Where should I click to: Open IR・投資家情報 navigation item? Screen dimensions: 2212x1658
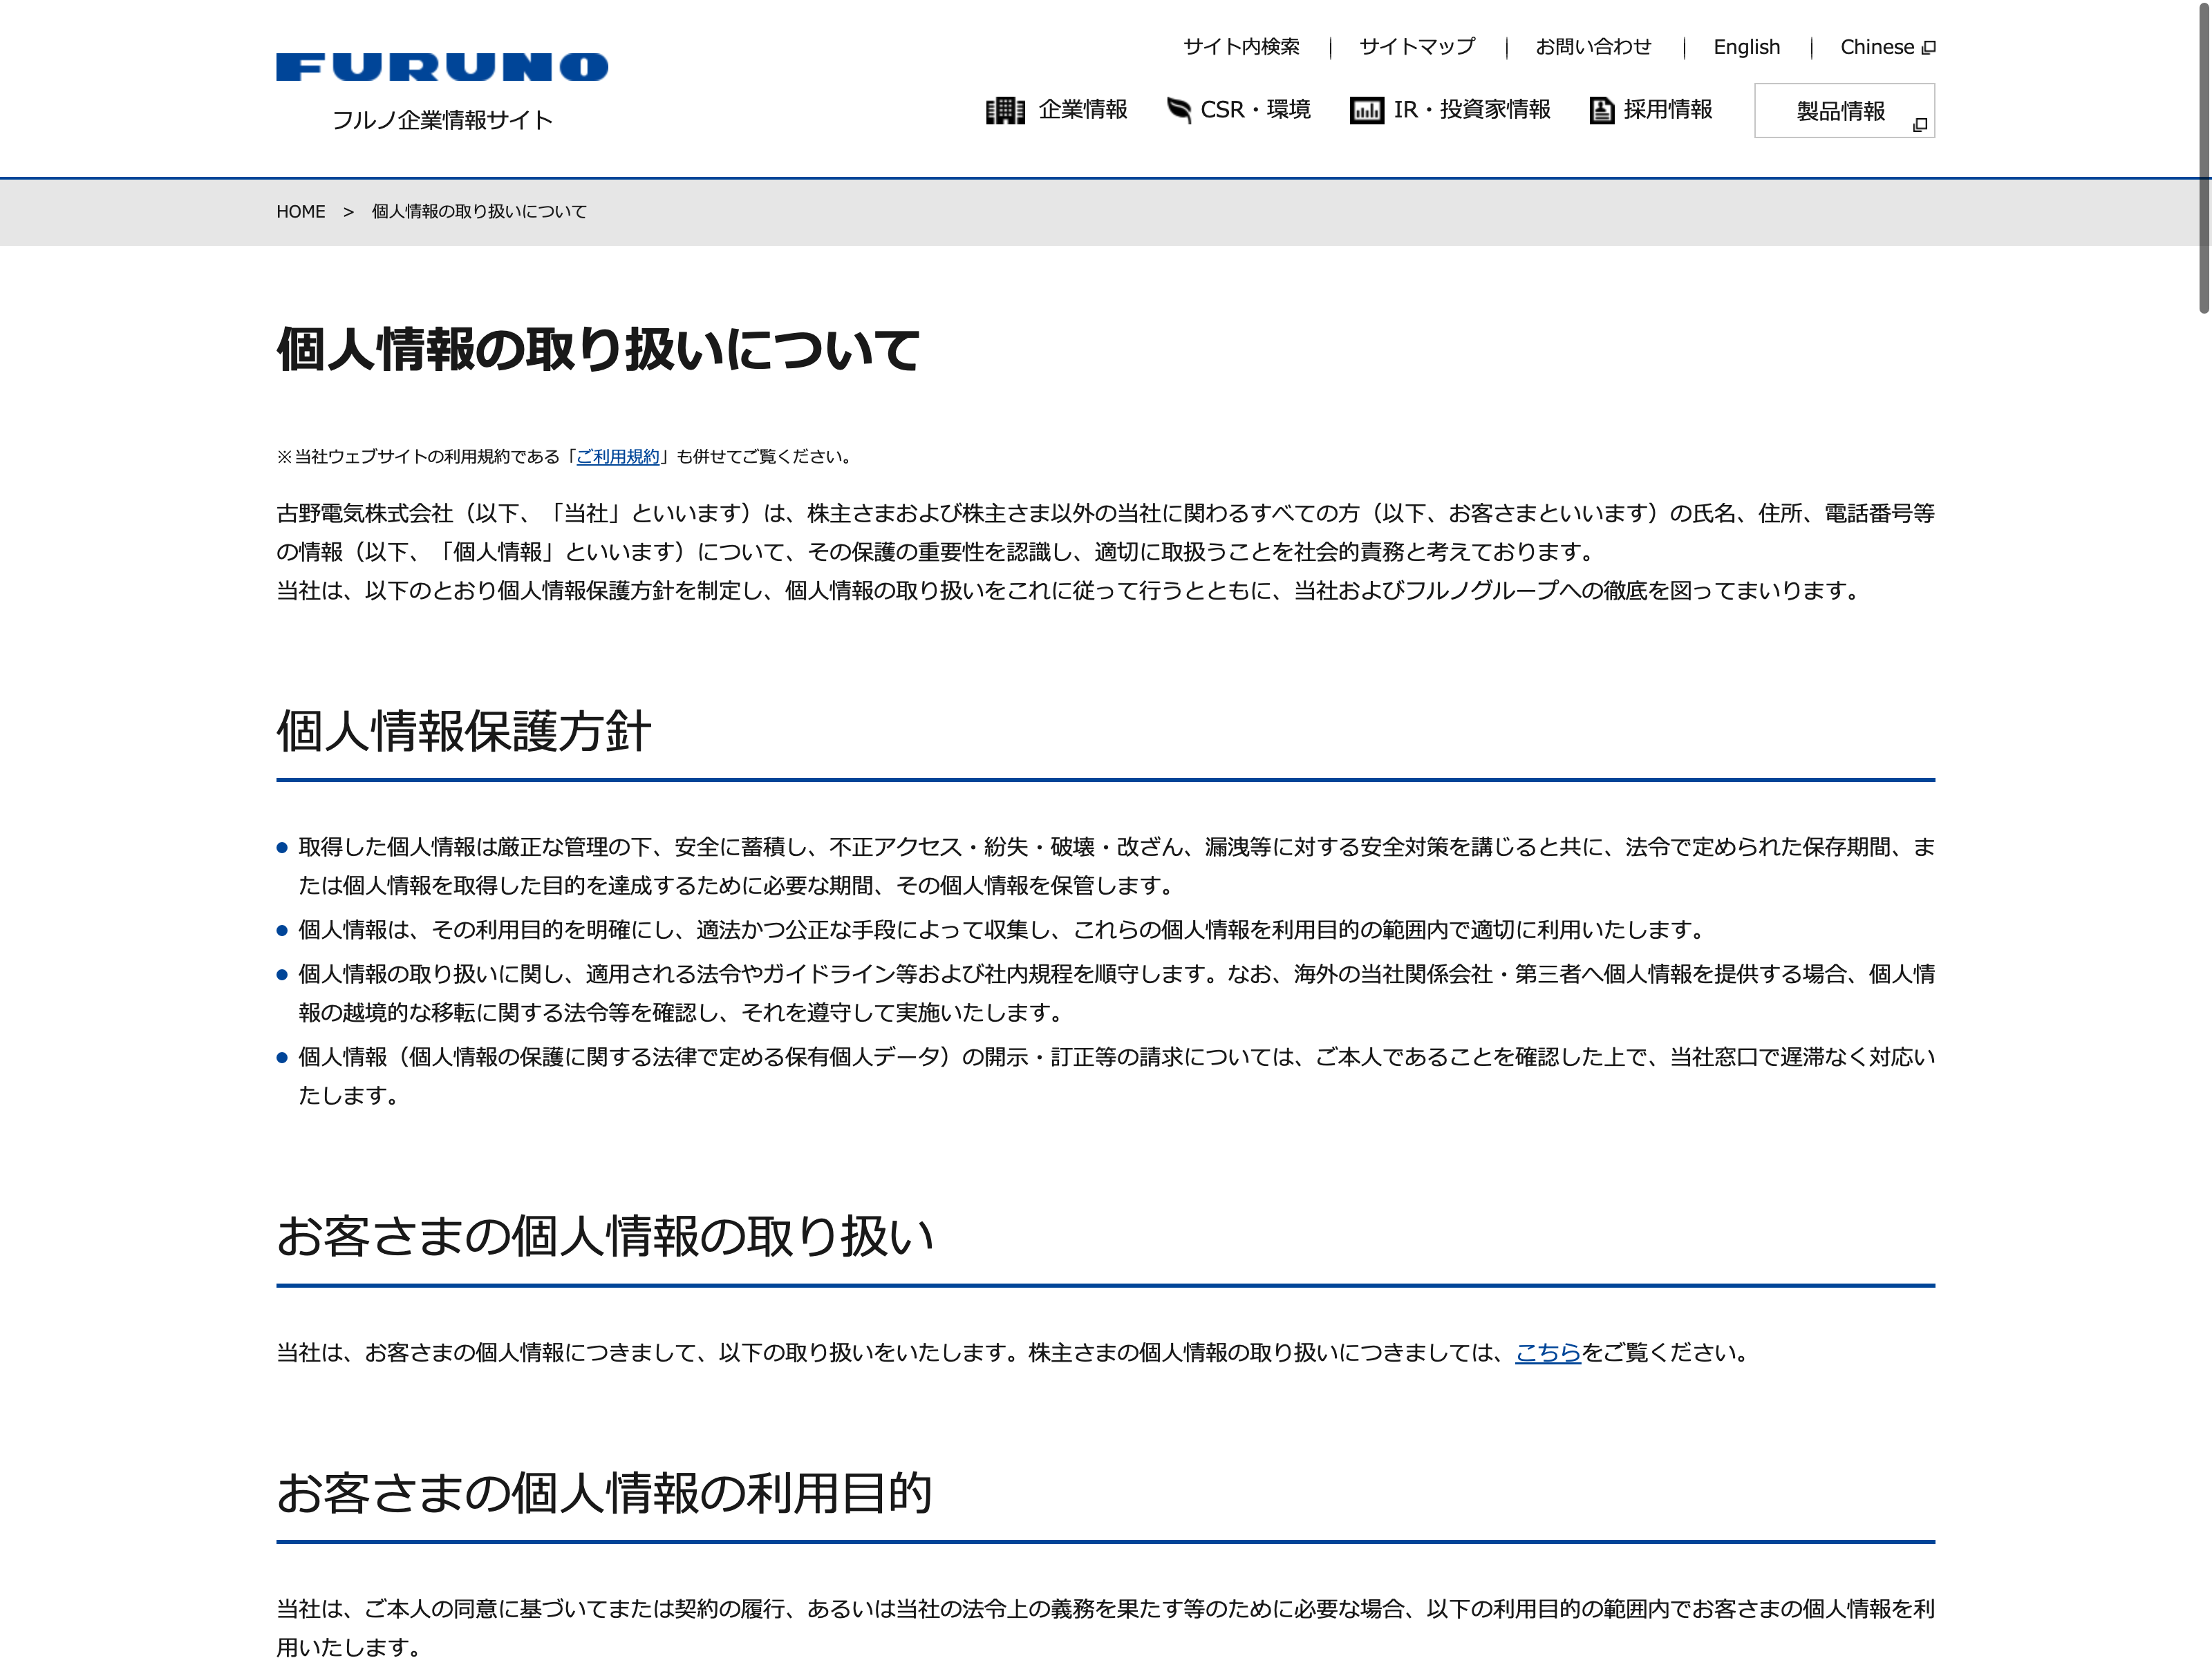click(x=1471, y=110)
